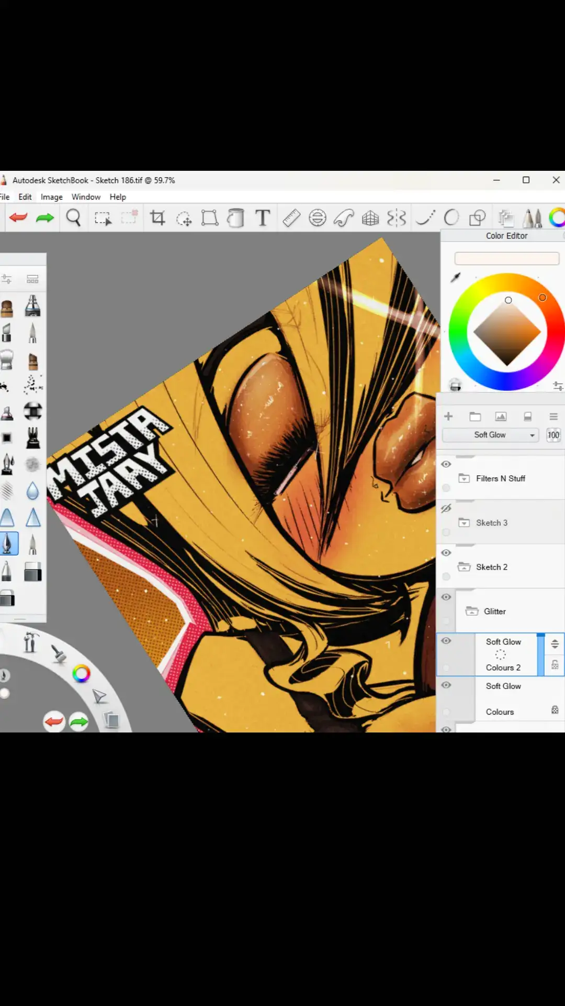Hide the Filters N Stuff layer group
The width and height of the screenshot is (565, 1006).
click(446, 464)
